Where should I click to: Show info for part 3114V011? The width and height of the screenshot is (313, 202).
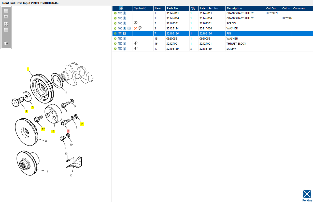click(x=124, y=13)
